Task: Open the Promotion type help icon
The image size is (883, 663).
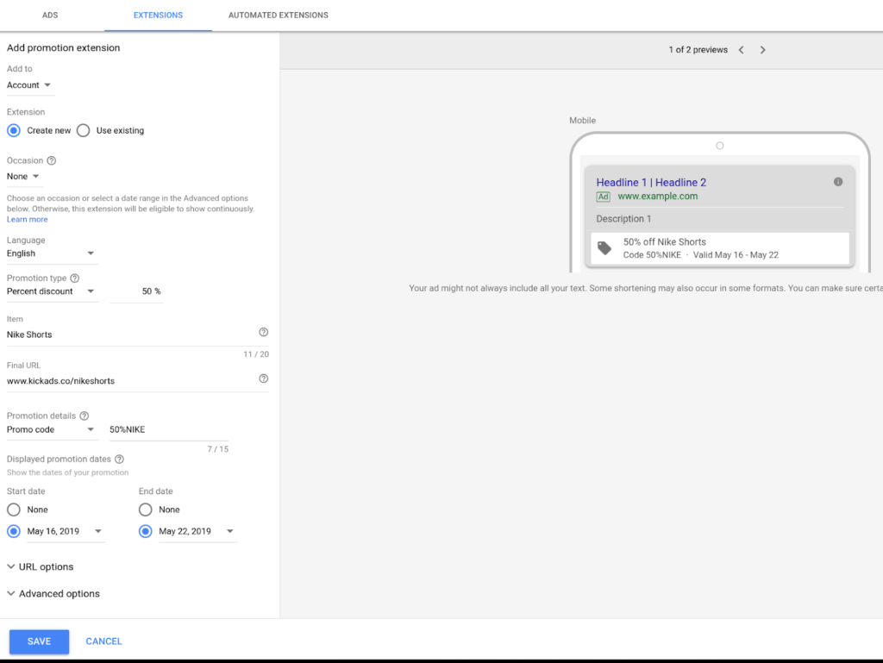Action: [74, 278]
